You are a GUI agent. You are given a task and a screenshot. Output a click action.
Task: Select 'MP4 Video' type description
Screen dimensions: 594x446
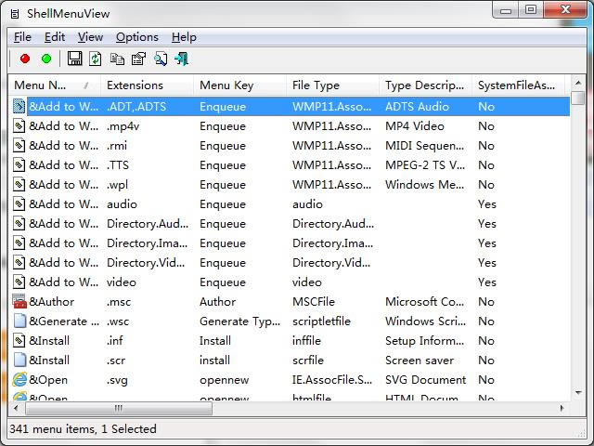pyautogui.click(x=415, y=126)
